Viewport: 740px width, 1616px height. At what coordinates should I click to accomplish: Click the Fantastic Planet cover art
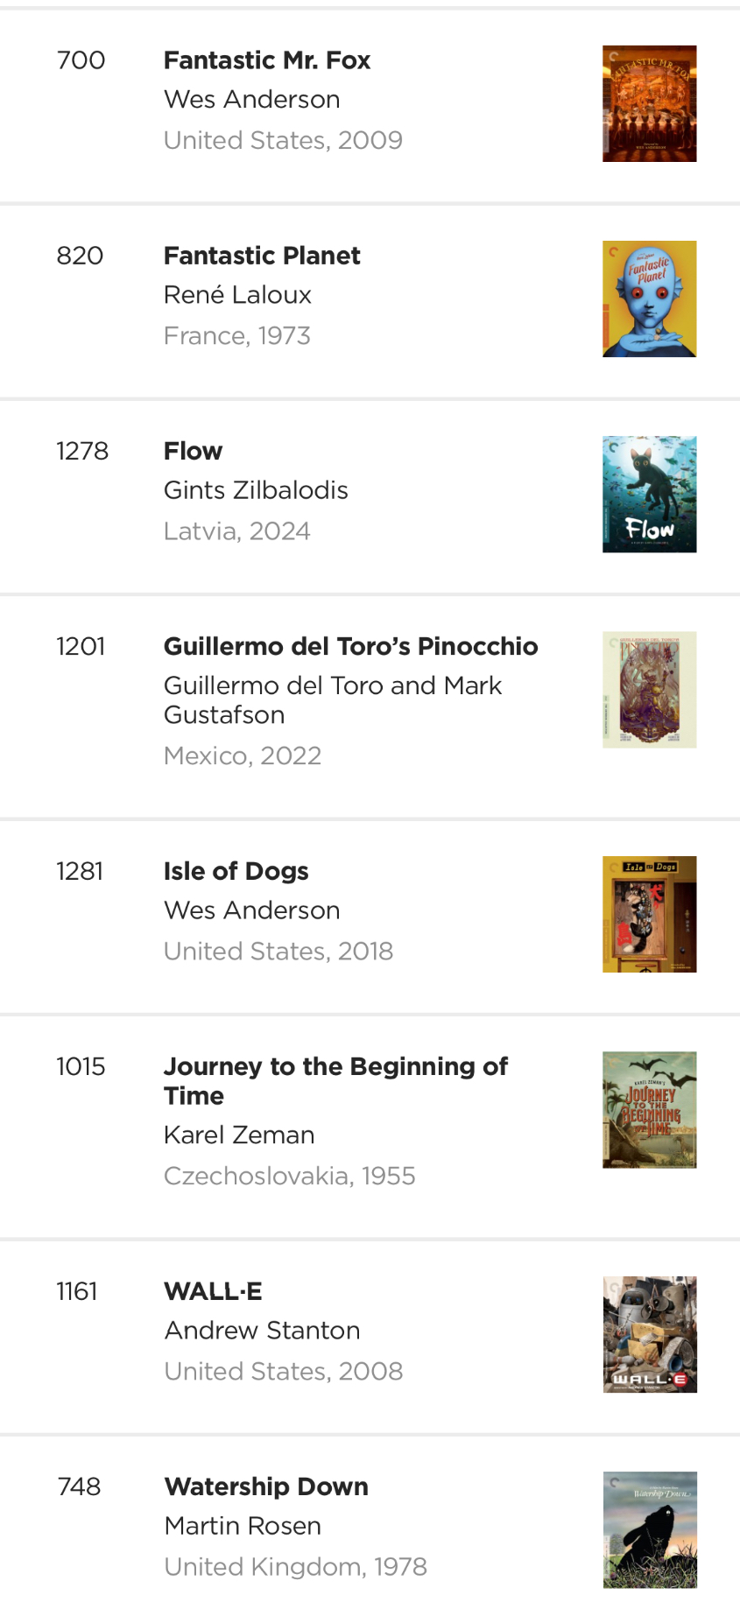(649, 299)
